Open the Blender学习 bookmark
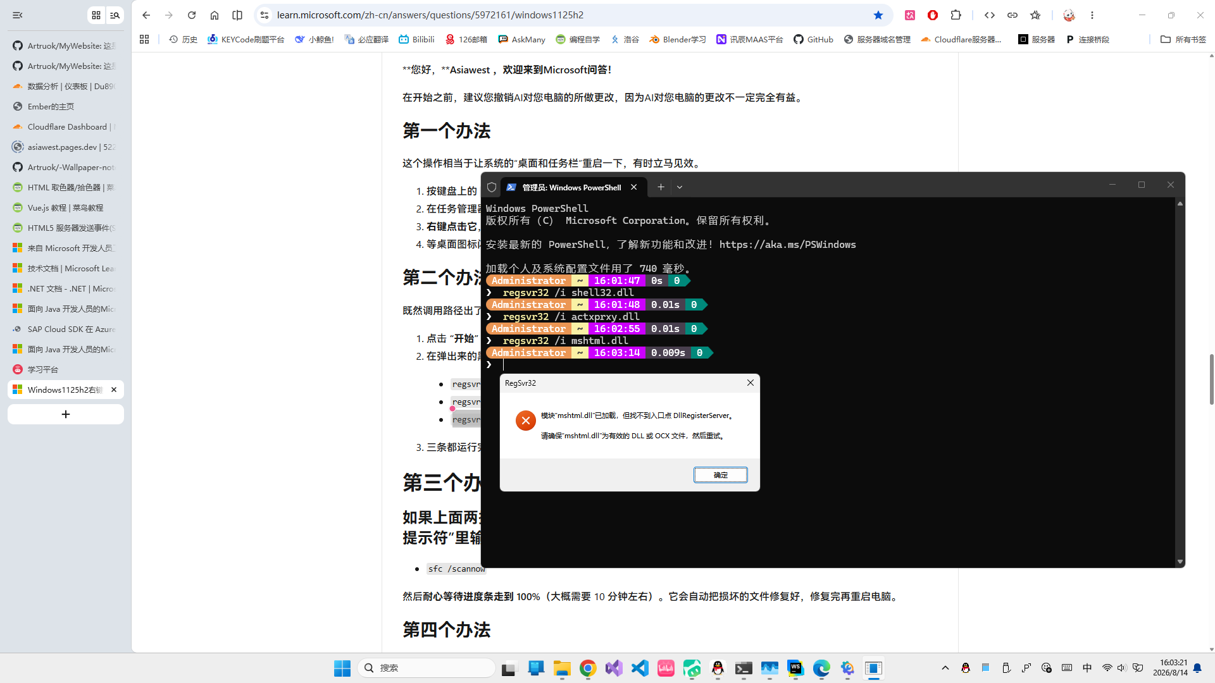Image resolution: width=1215 pixels, height=683 pixels. [678, 39]
